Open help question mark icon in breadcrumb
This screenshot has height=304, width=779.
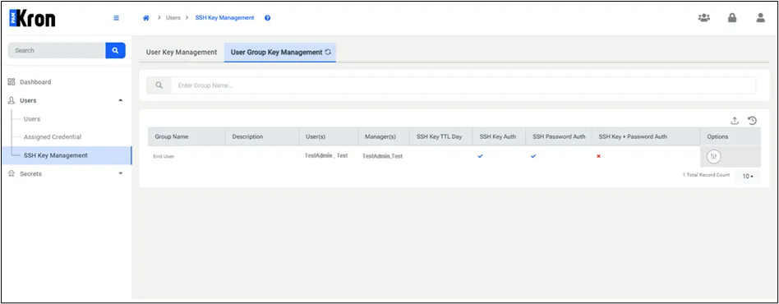tap(267, 18)
